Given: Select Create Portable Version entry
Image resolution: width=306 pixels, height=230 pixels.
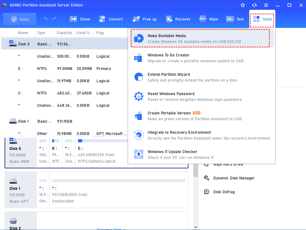Looking at the screenshot, I should point(202,116).
